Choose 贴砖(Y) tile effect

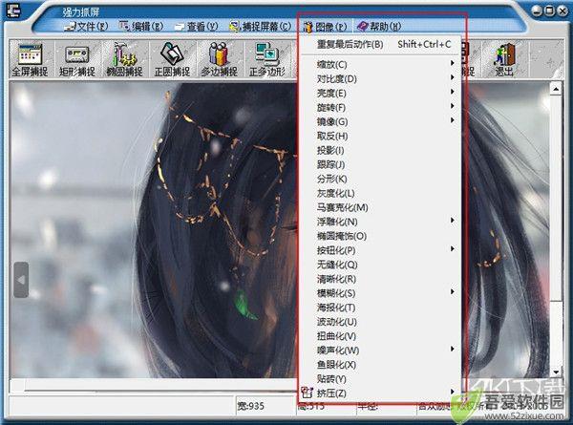point(380,378)
